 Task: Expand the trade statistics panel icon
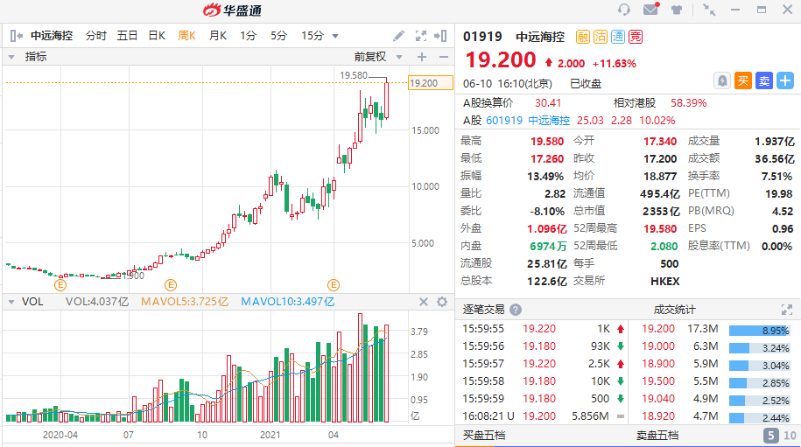[x=787, y=310]
